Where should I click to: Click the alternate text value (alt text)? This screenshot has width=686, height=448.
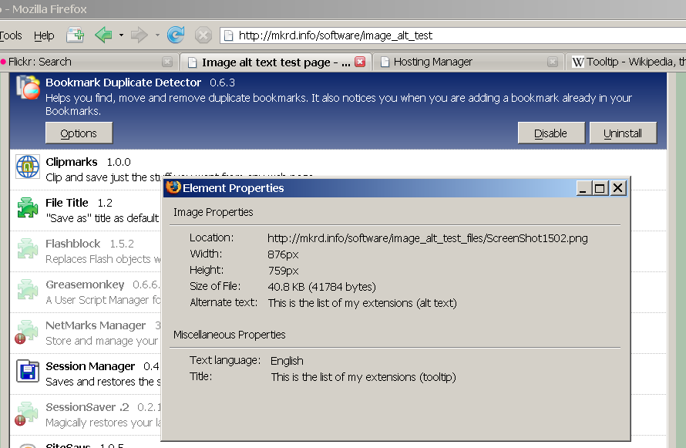pos(362,303)
